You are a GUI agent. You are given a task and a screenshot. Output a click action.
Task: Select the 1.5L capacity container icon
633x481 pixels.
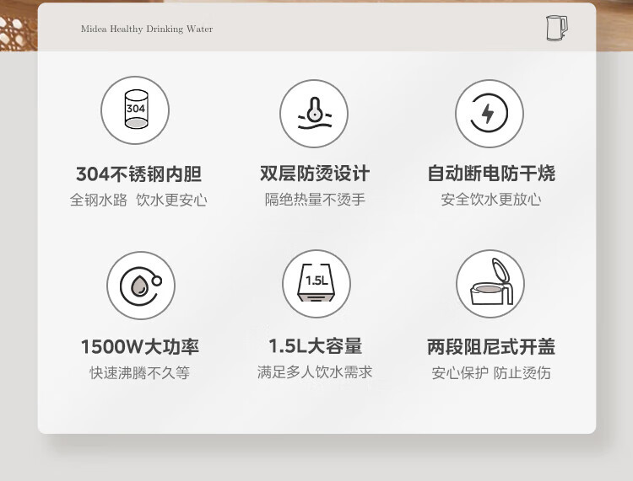tap(316, 284)
